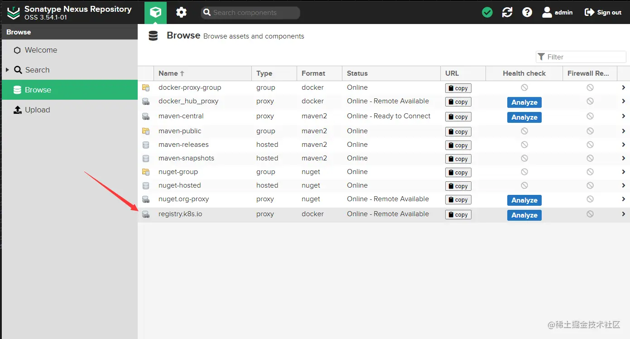630x339 pixels.
Task: Click the nuget.org-proxy proxy icon
Action: point(146,199)
